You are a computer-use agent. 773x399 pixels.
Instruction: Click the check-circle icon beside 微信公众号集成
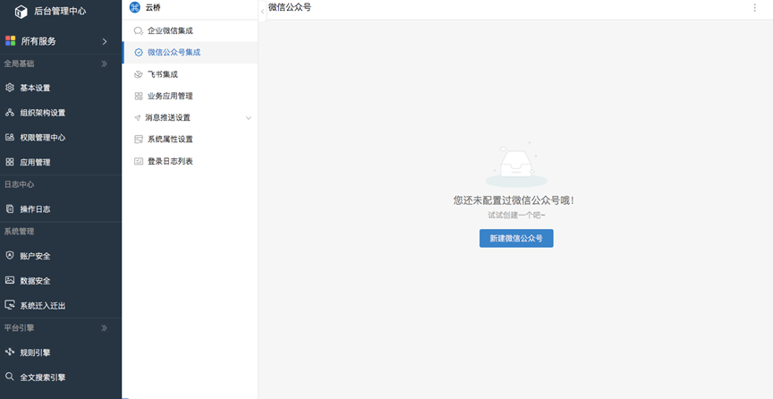click(139, 52)
